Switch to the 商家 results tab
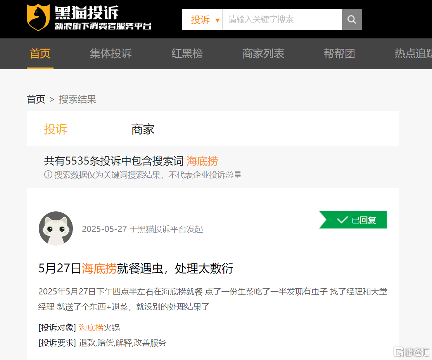The height and width of the screenshot is (360, 432). pyautogui.click(x=143, y=129)
